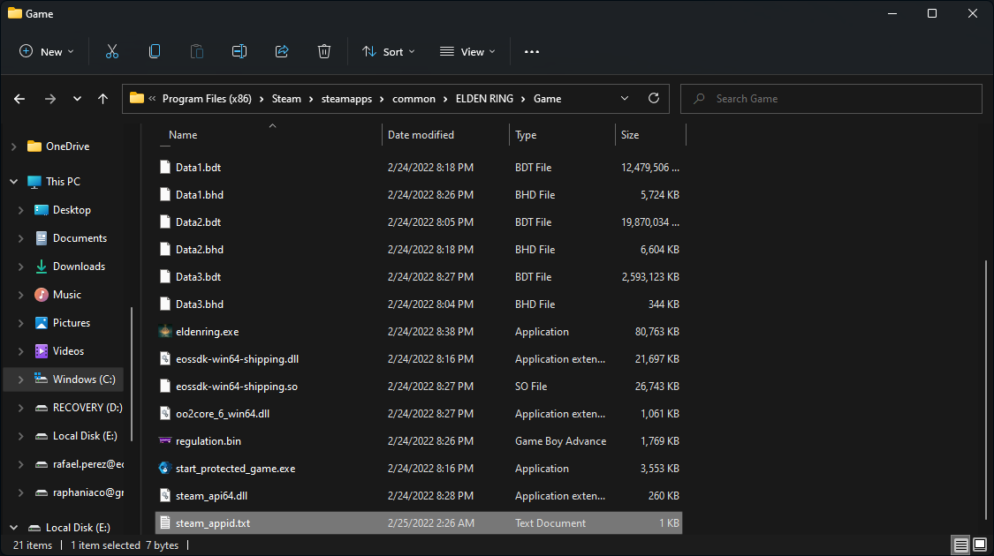
Task: Click the Rename icon in toolbar
Action: [x=239, y=52]
